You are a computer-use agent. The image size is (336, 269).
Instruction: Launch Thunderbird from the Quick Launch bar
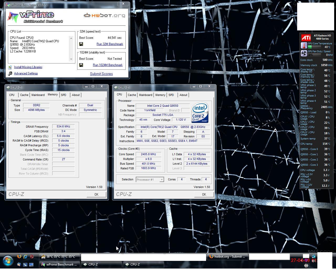(x=19, y=264)
